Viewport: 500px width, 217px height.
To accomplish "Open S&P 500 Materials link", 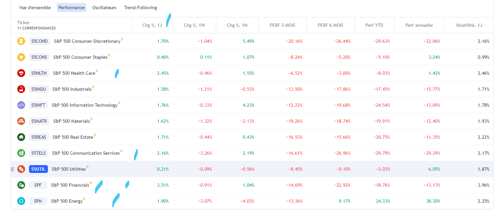I will pos(71,121).
